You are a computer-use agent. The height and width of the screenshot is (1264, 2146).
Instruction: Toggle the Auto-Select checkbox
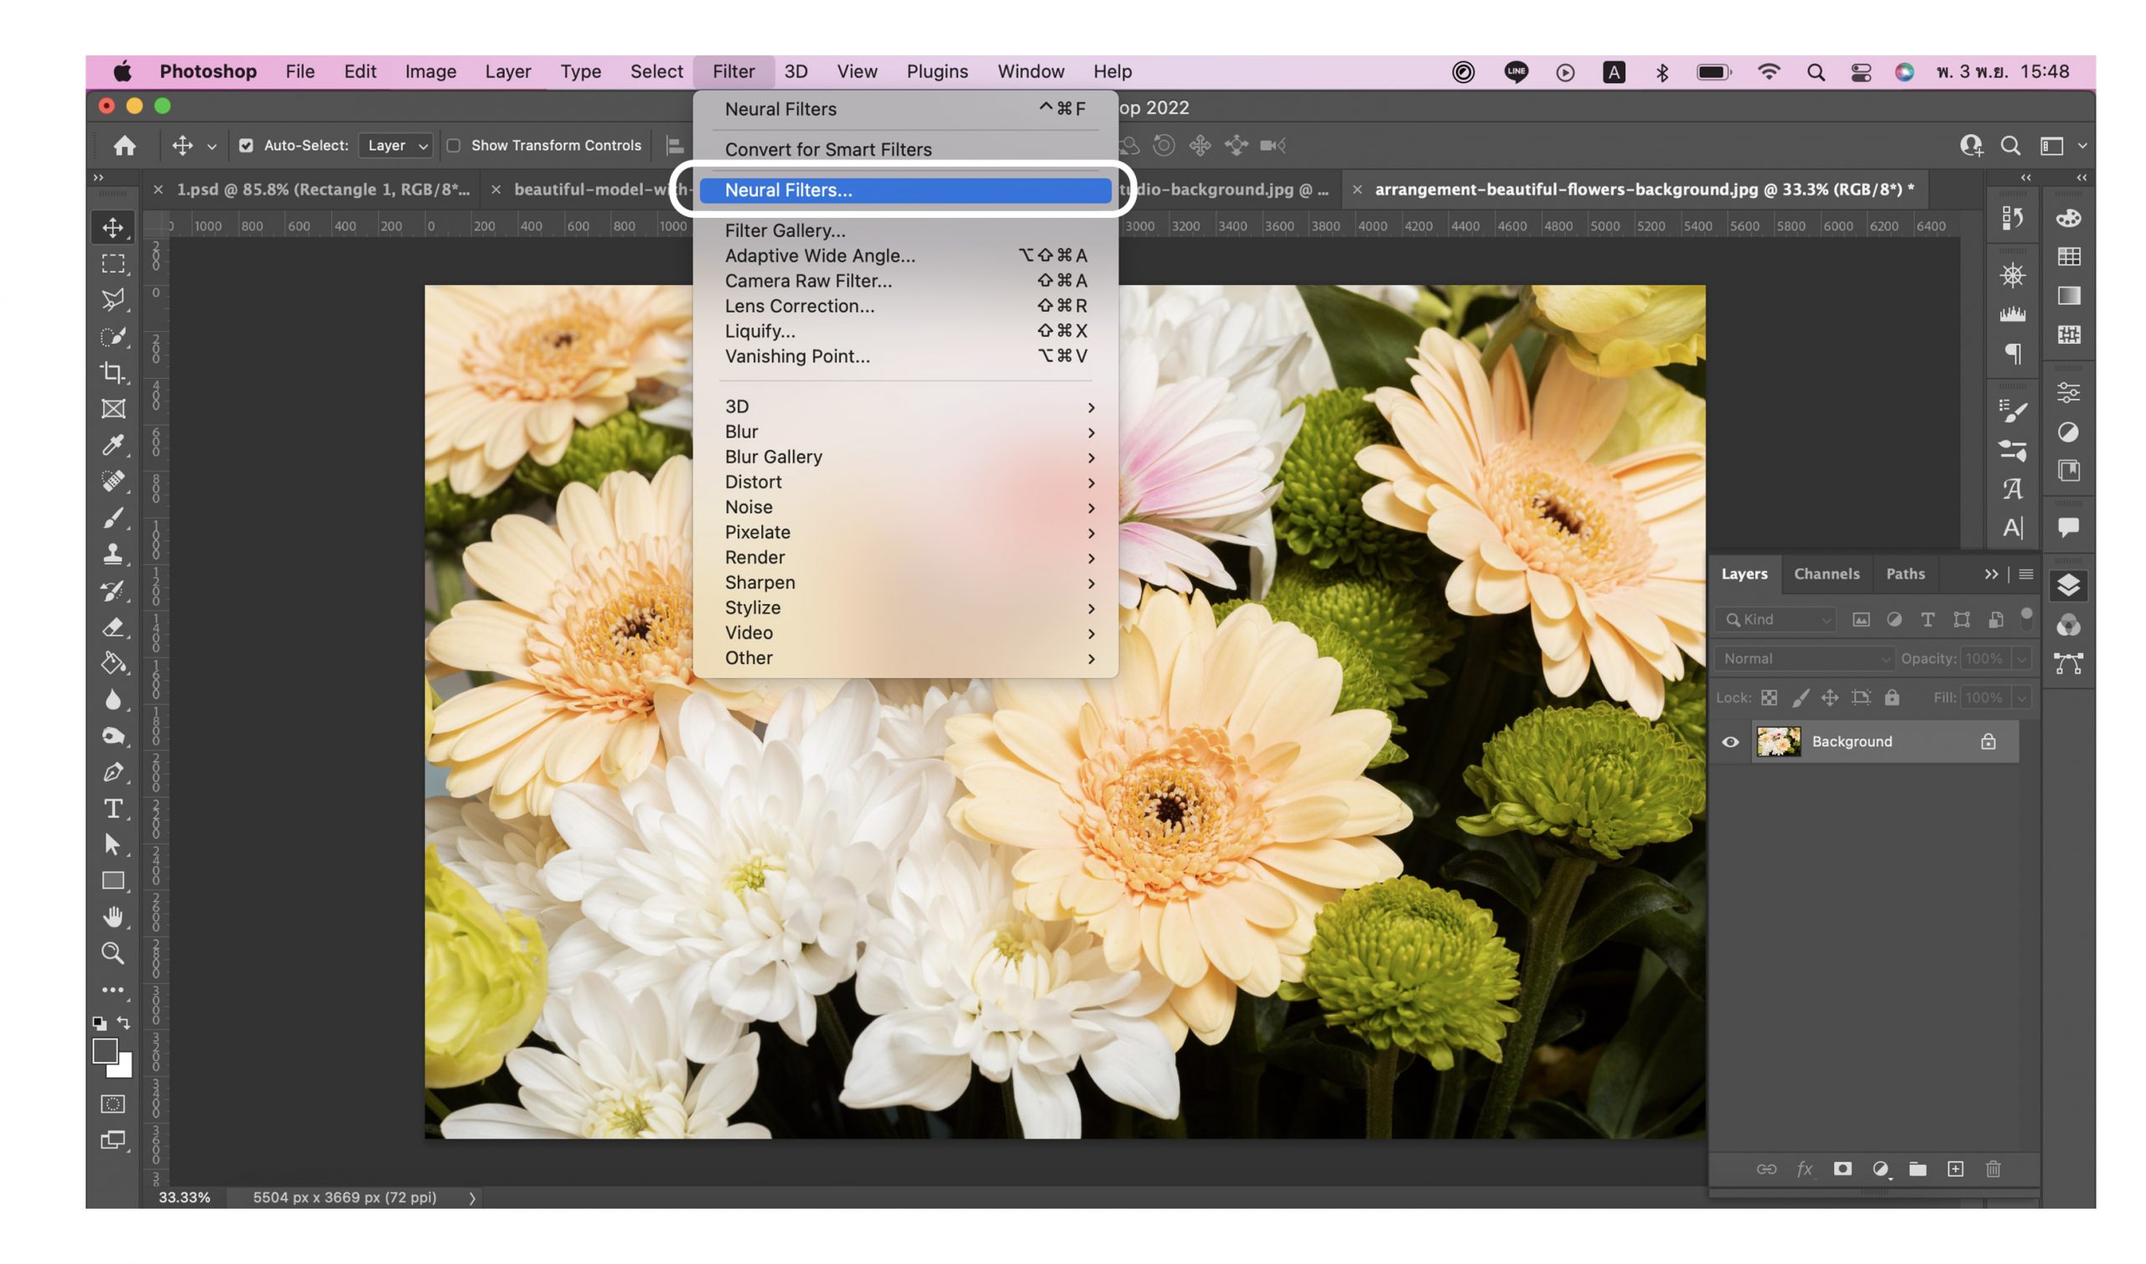246,146
